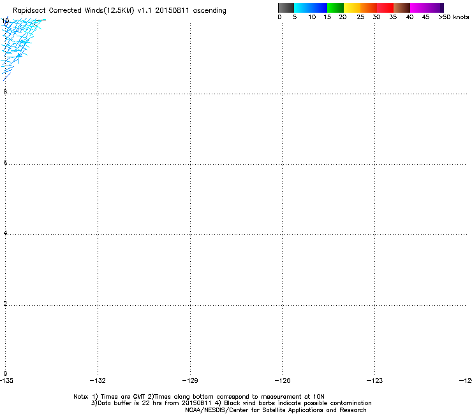The image size is (472, 414).
Task: Click the '>50 knots' legend label
Action: click(454, 17)
